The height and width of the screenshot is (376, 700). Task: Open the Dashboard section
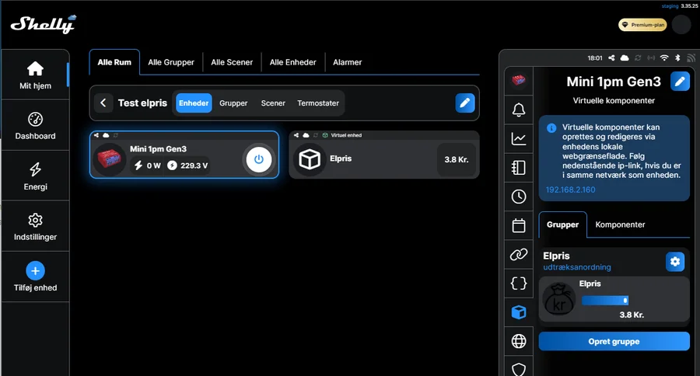click(35, 125)
